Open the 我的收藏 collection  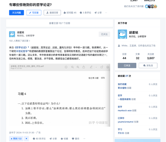[x=122, y=84]
